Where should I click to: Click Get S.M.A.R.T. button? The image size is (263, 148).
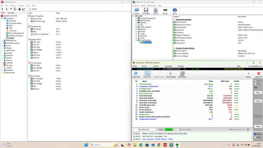pyautogui.click(x=144, y=130)
